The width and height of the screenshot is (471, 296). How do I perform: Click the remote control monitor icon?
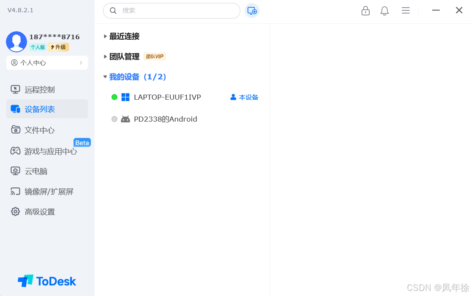point(15,89)
